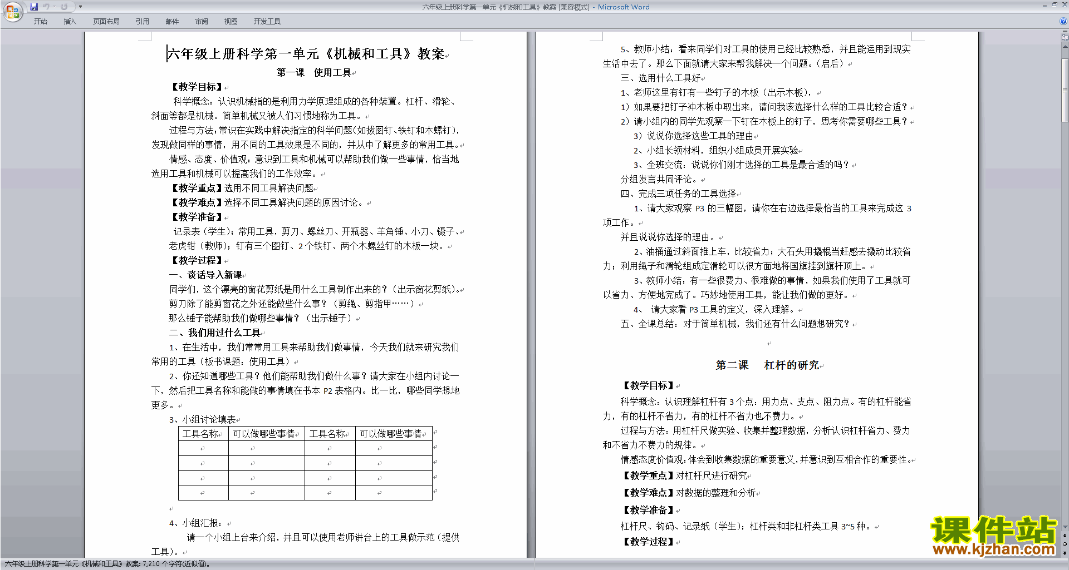Viewport: 1069px width, 570px height.
Task: Open the 开始 ribbon tab
Action: click(41, 22)
